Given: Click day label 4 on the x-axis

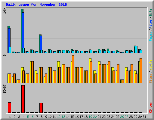Looking at the screenshot, I should pos(23,117).
